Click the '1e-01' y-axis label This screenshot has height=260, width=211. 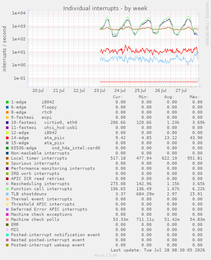(20, 78)
